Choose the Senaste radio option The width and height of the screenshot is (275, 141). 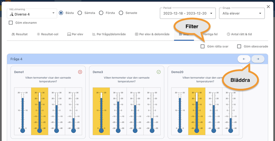(x=121, y=13)
